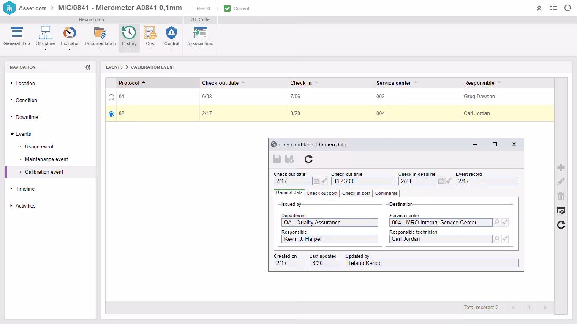Switch to the Check-out cost tab
577x324 pixels.
point(322,193)
